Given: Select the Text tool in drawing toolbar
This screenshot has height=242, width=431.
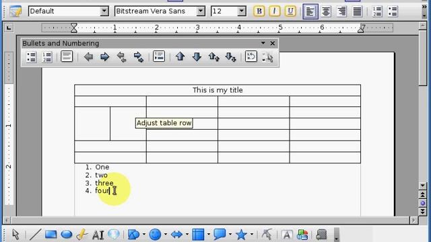Looking at the screenshot, I should (x=98, y=235).
